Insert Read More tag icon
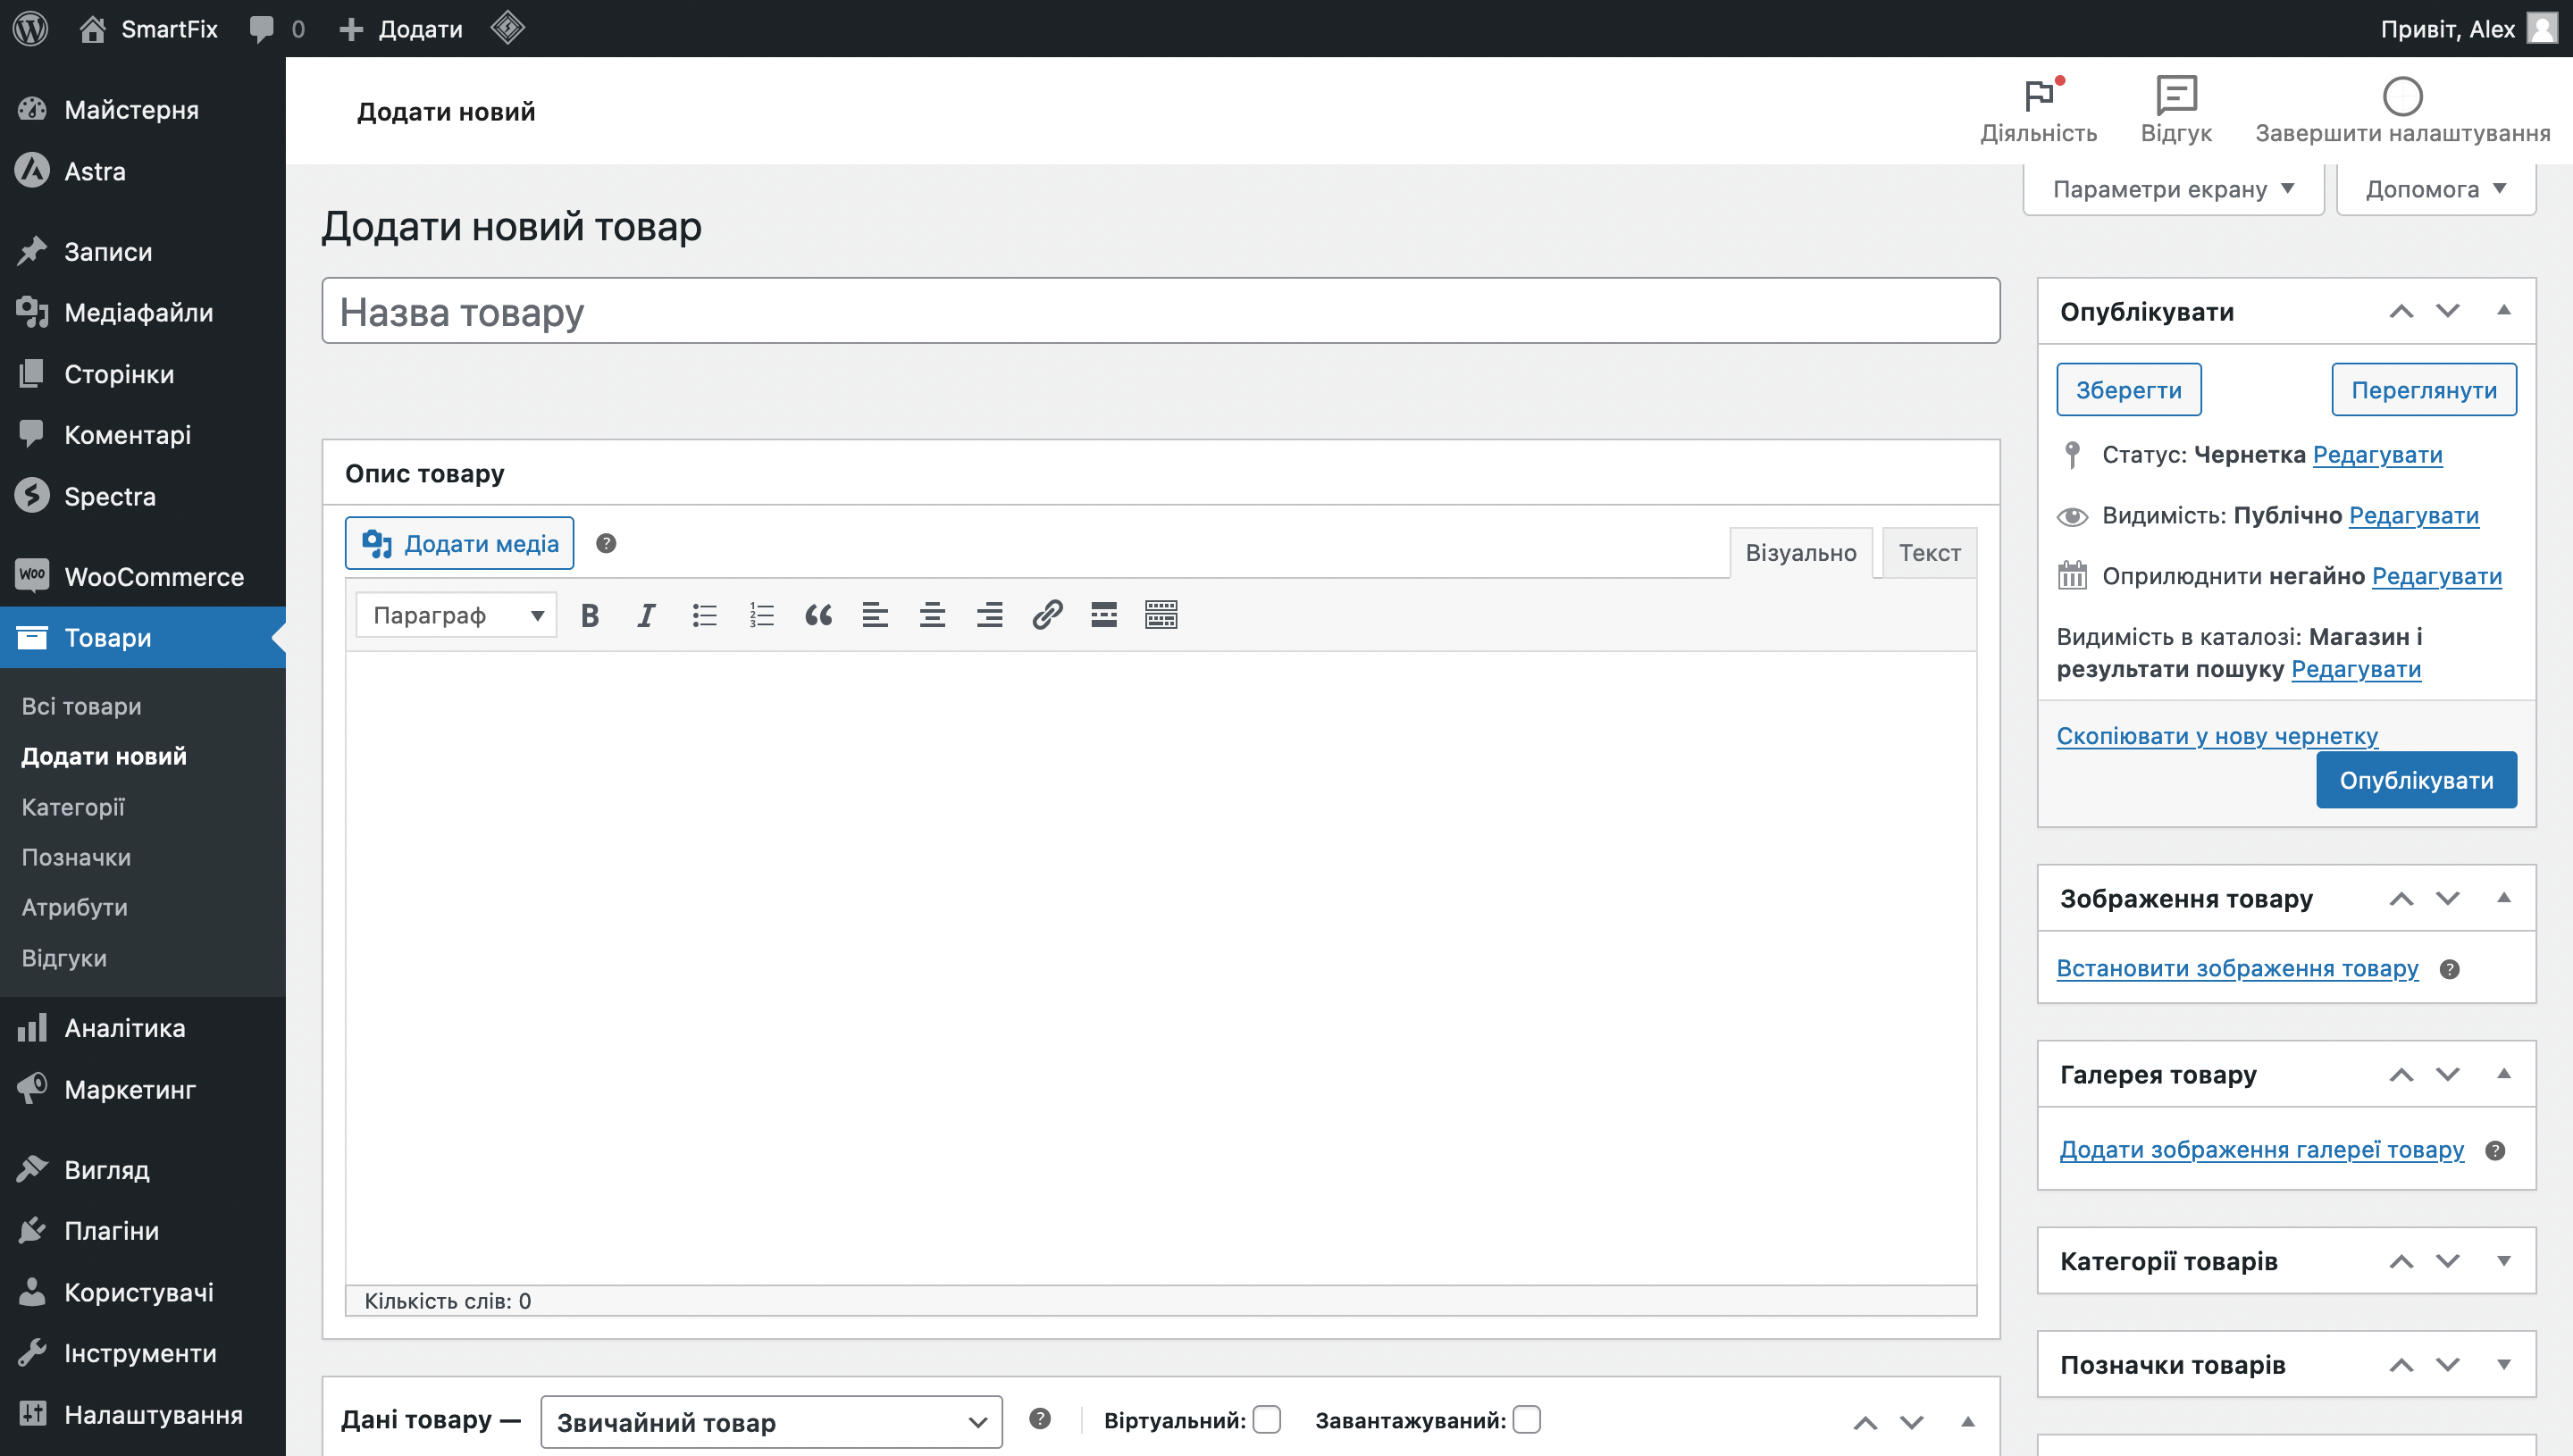 click(1104, 615)
